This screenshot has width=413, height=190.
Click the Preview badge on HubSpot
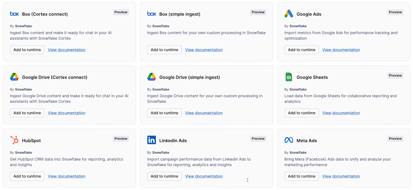click(121, 139)
